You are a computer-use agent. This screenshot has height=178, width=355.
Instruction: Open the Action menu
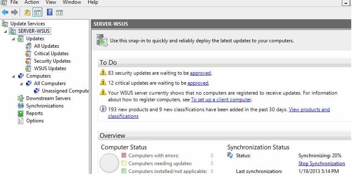pos(32,2)
